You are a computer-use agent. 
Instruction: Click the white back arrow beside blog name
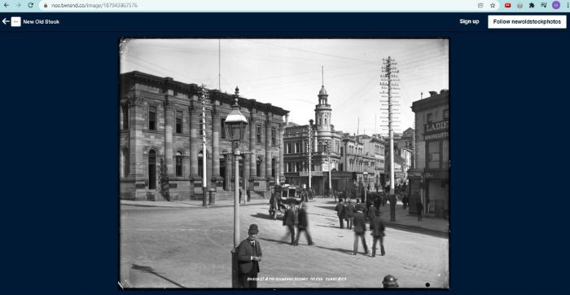pyautogui.click(x=6, y=21)
